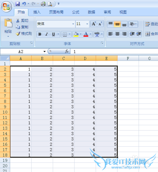Click 复制 to copy selection
Screen dimensions: 158x172
[x=22, y=27]
